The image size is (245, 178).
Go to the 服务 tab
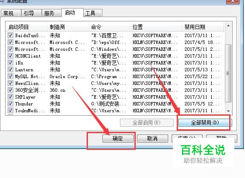coord(52,13)
